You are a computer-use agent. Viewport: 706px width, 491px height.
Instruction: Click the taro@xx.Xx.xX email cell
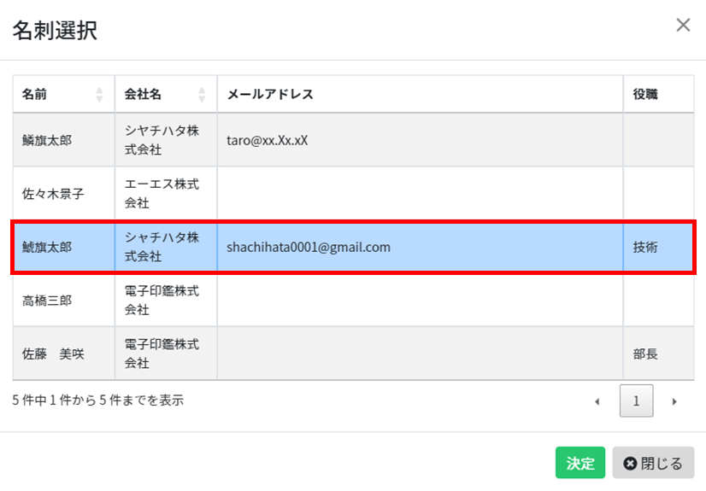tap(420, 140)
